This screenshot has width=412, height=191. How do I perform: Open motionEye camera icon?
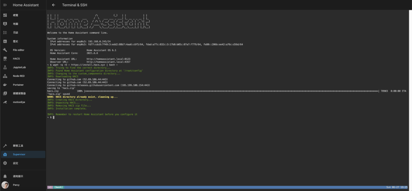[5, 102]
